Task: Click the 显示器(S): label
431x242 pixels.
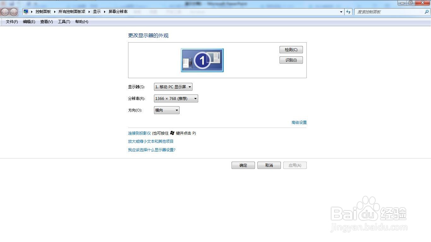Action: coord(137,87)
